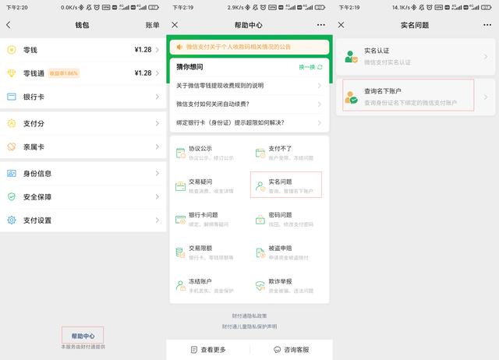Close the 实名问题 page
Image resolution: width=499 pixels, height=360 pixels.
click(x=342, y=25)
